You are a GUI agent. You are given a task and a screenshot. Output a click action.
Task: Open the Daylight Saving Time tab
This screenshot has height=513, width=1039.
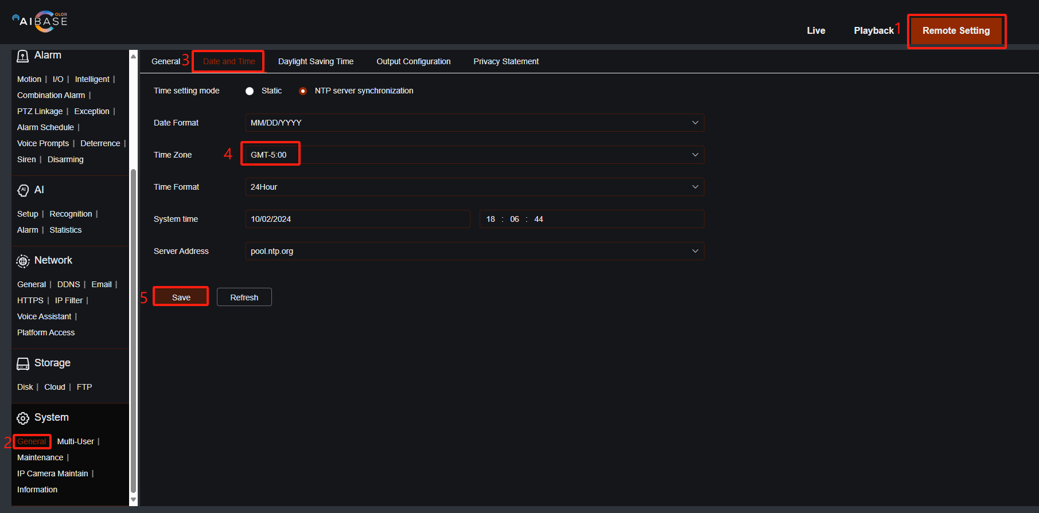[x=316, y=61]
